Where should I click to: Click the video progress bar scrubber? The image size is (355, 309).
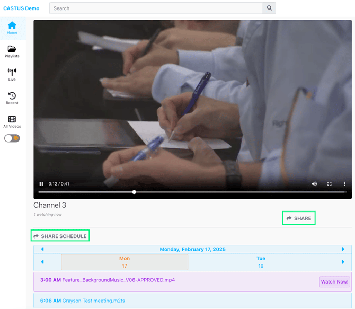134,192
